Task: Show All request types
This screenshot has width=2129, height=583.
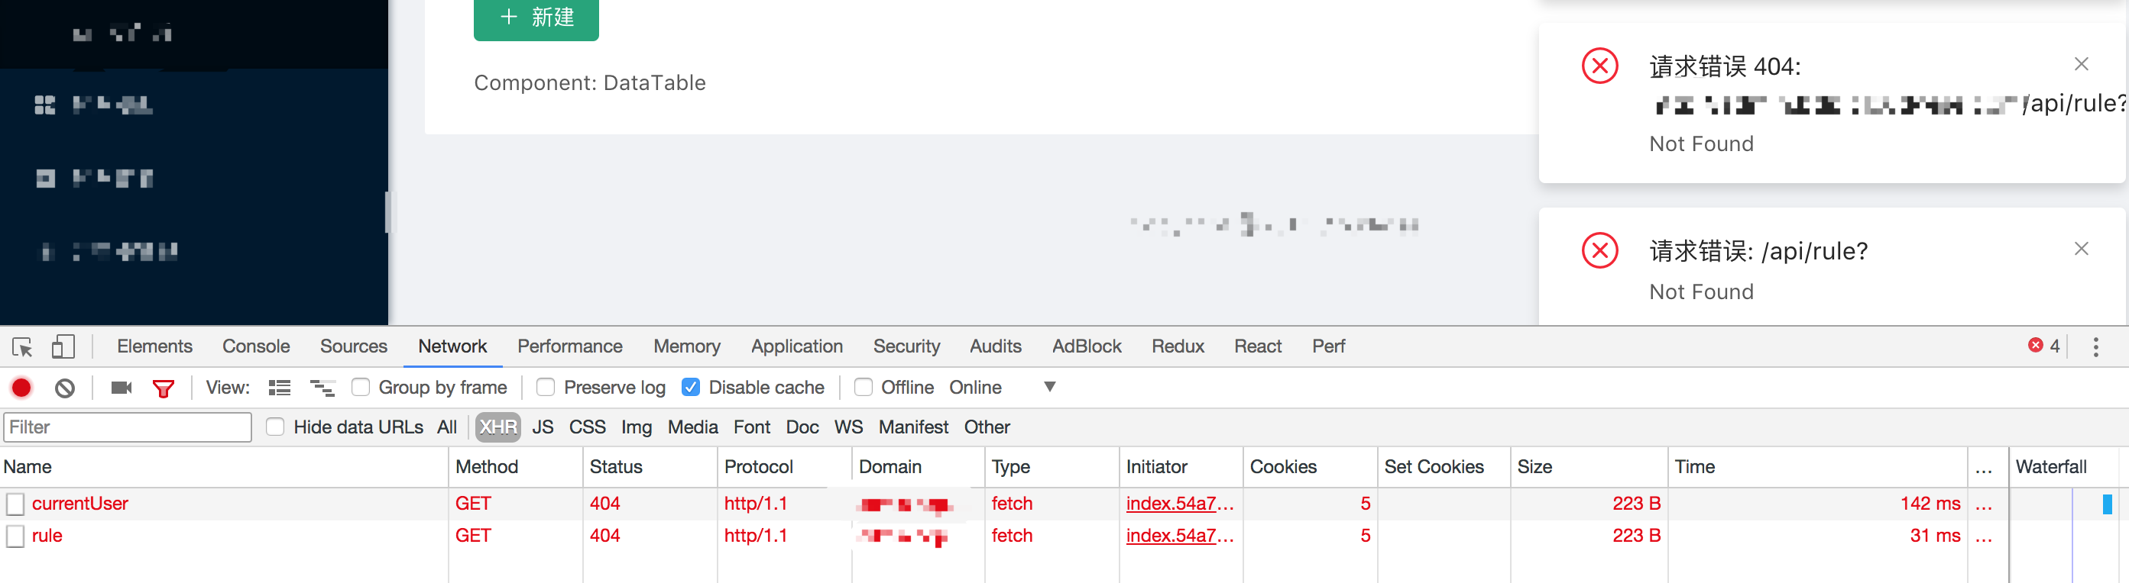Action: point(447,427)
